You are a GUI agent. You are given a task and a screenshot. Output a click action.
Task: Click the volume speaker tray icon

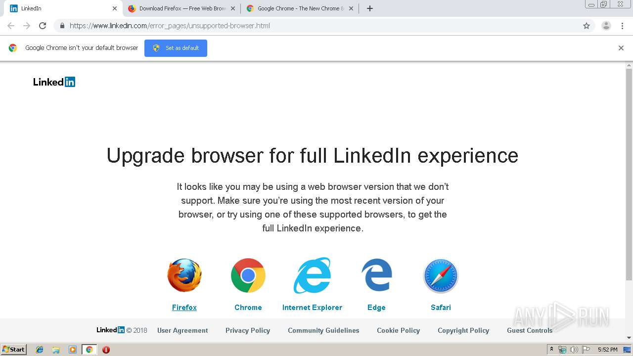(574, 350)
